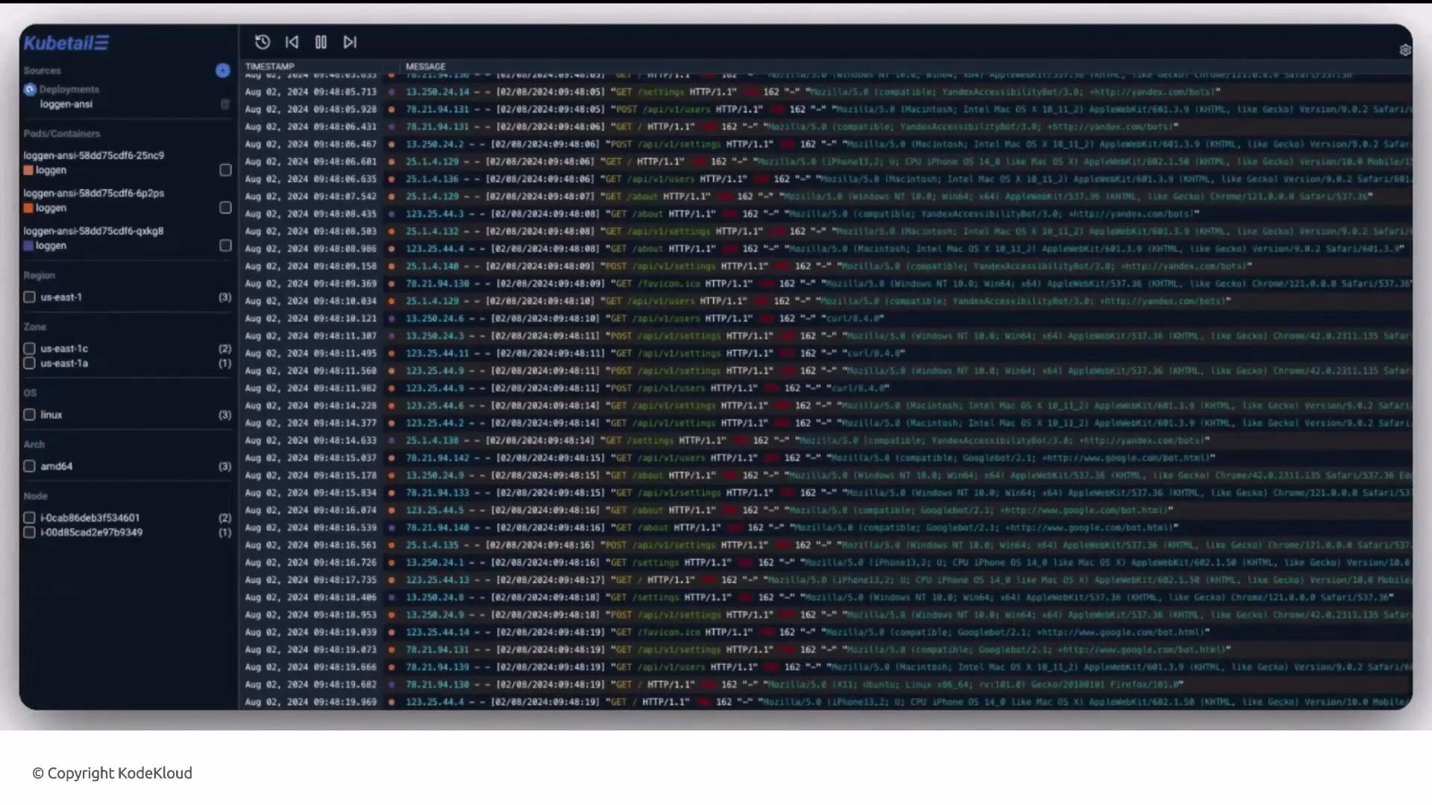Screen dimensions: 1432x805
Task: Click pod name loggen-ansi-58dd75cdf6-25nc9
Action: (94, 156)
